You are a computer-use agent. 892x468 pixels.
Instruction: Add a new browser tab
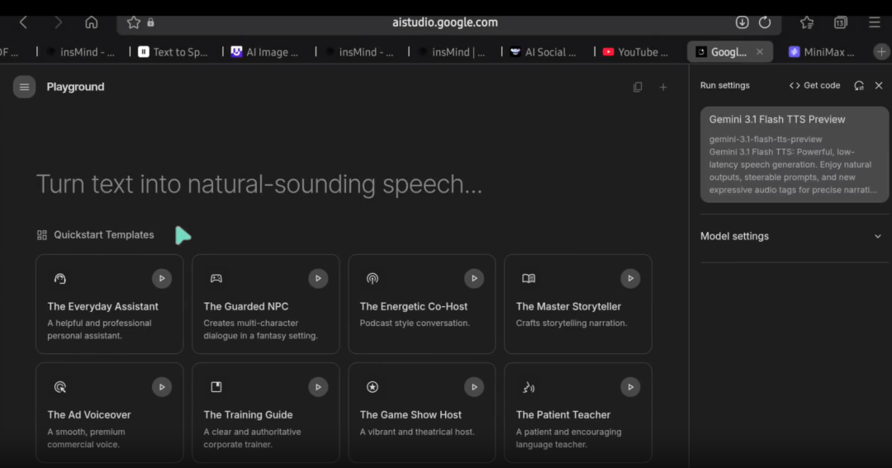pyautogui.click(x=881, y=52)
